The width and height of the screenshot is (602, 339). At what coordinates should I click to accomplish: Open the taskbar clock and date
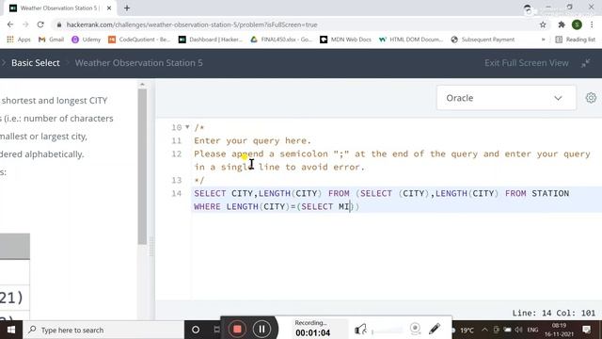(x=559, y=330)
